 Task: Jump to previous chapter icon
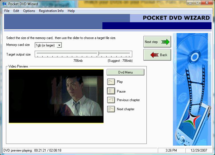pos(111,100)
